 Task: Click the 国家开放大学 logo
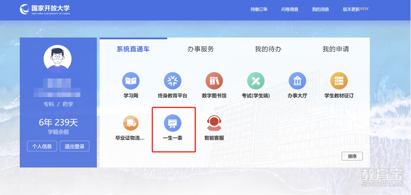(45, 9)
